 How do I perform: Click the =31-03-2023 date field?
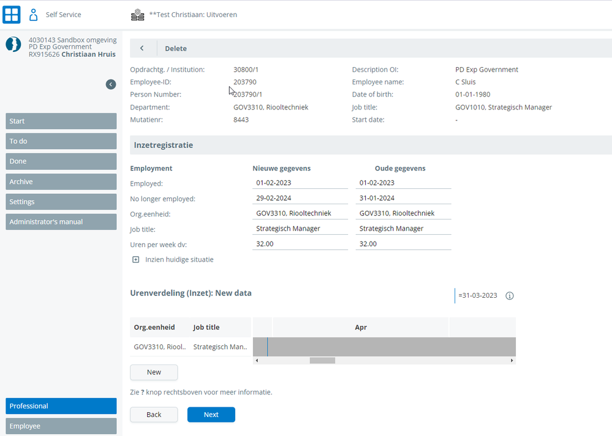point(478,295)
